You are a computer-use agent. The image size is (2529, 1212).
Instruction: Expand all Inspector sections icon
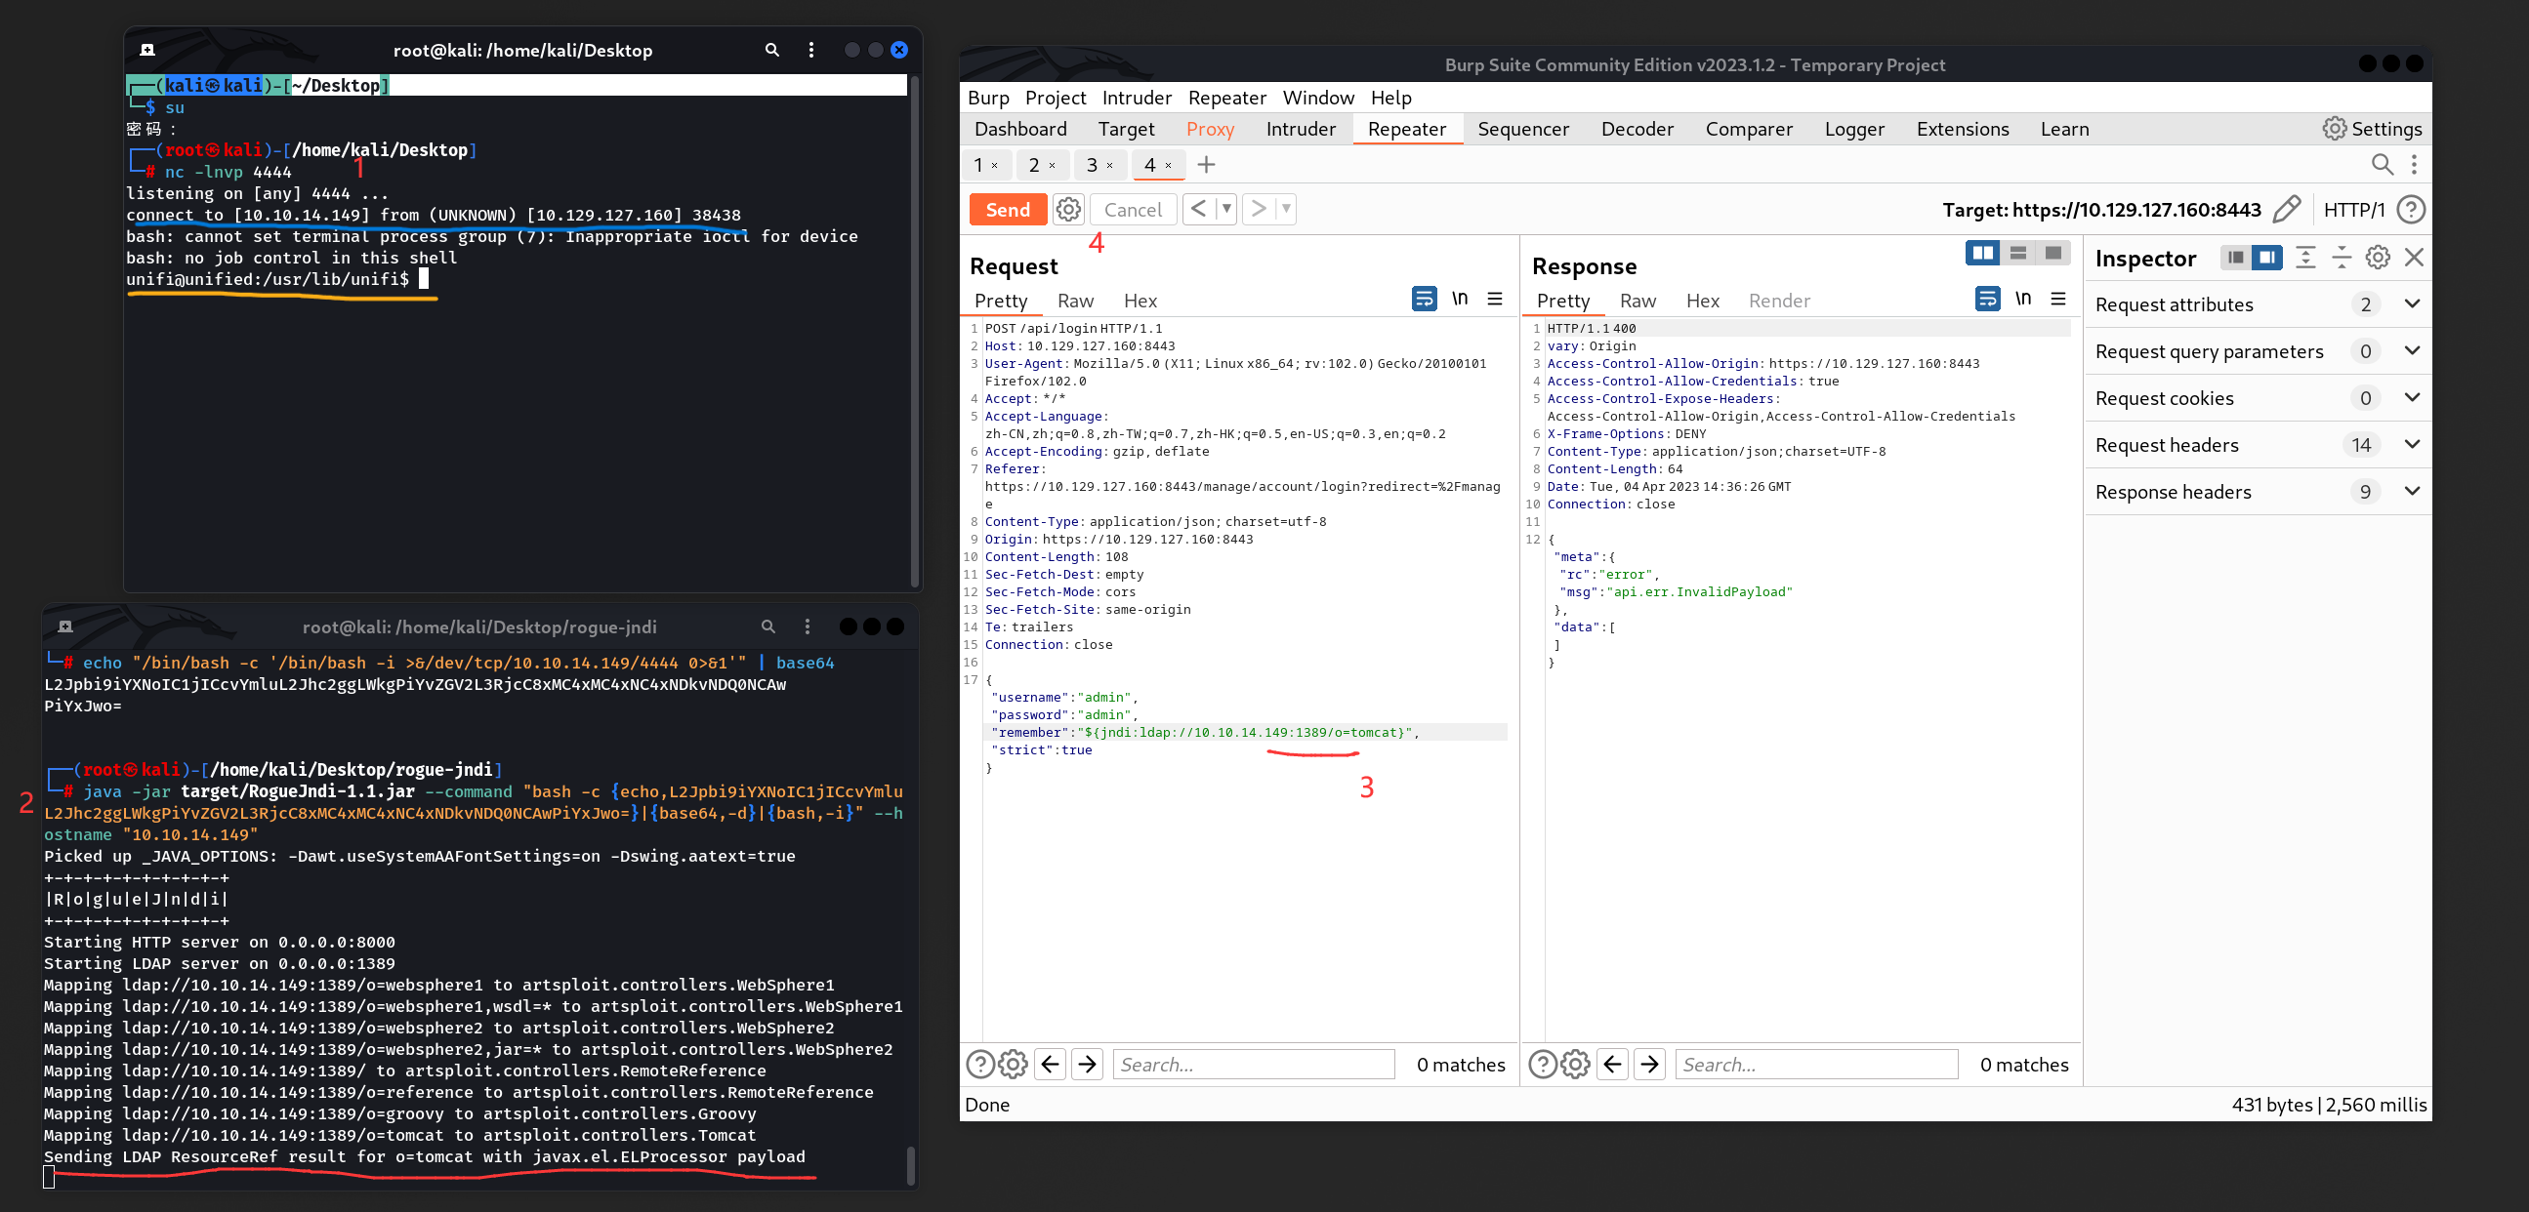(x=2305, y=257)
